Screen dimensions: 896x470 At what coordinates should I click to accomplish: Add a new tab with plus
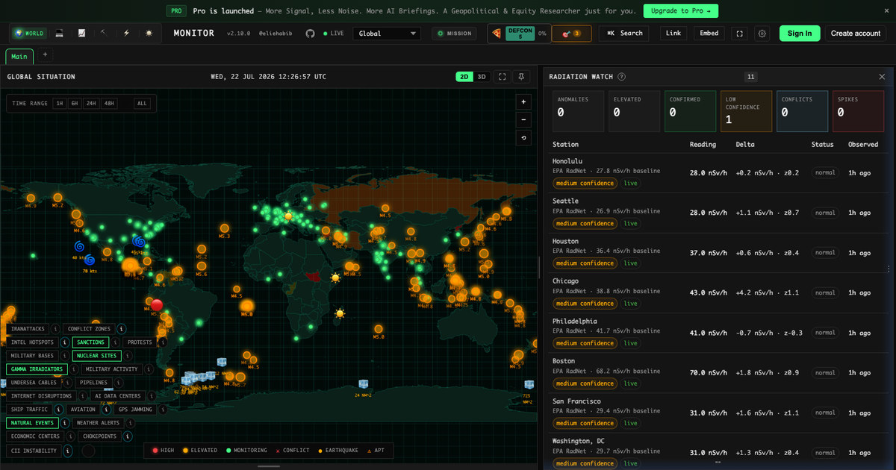tap(45, 54)
